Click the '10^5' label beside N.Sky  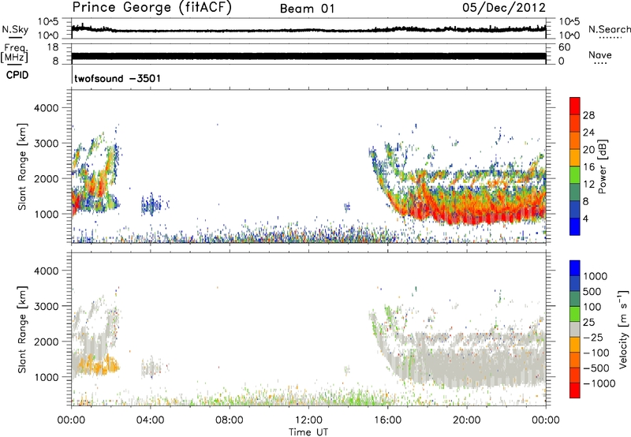(48, 22)
